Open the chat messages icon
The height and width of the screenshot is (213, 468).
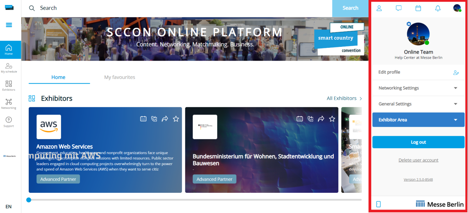coord(398,8)
